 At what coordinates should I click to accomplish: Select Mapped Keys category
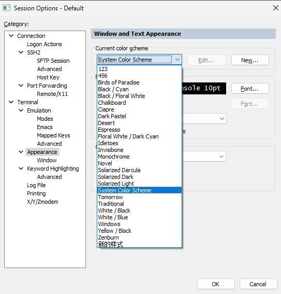click(53, 135)
